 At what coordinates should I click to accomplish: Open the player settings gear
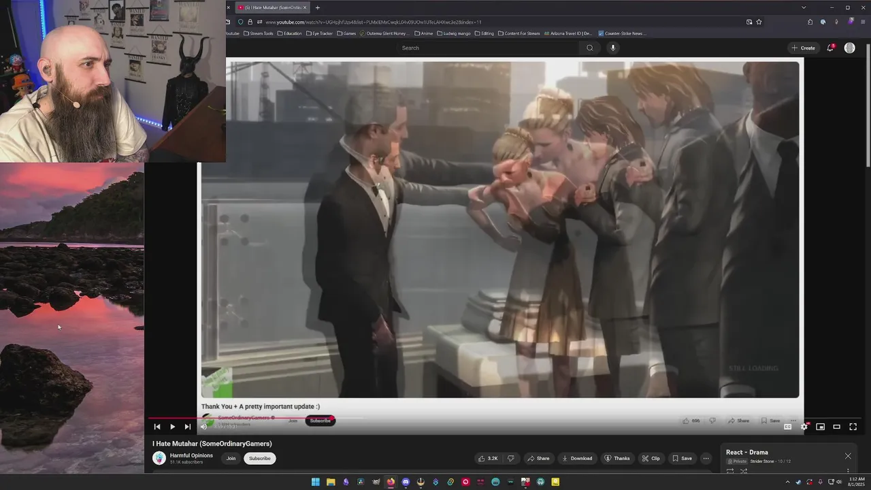(804, 427)
